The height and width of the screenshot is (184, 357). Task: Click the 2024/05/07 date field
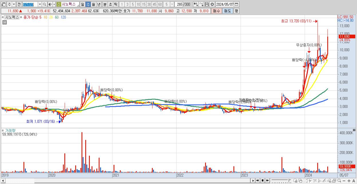(225, 4)
